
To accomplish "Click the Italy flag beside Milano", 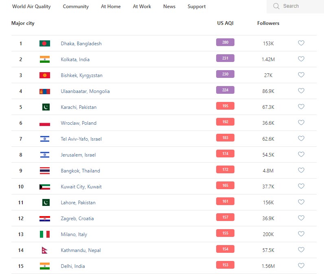I will click(45, 234).
